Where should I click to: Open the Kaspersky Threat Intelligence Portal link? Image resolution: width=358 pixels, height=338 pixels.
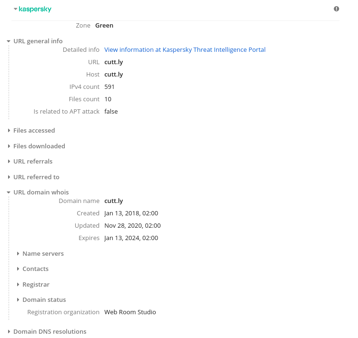(x=185, y=50)
